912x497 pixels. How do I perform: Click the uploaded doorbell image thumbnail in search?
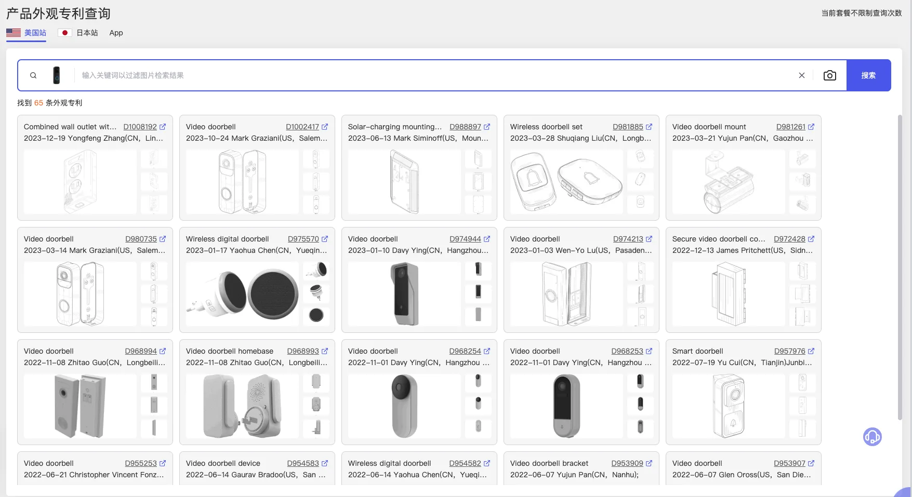pyautogui.click(x=56, y=75)
